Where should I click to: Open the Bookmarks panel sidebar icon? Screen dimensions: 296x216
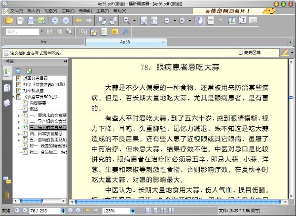(x=7, y=73)
